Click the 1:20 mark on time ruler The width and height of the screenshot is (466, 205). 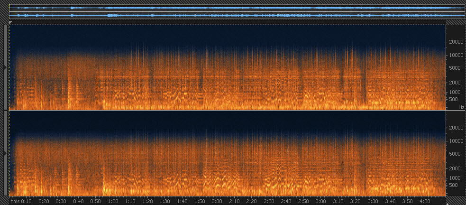[148, 201]
